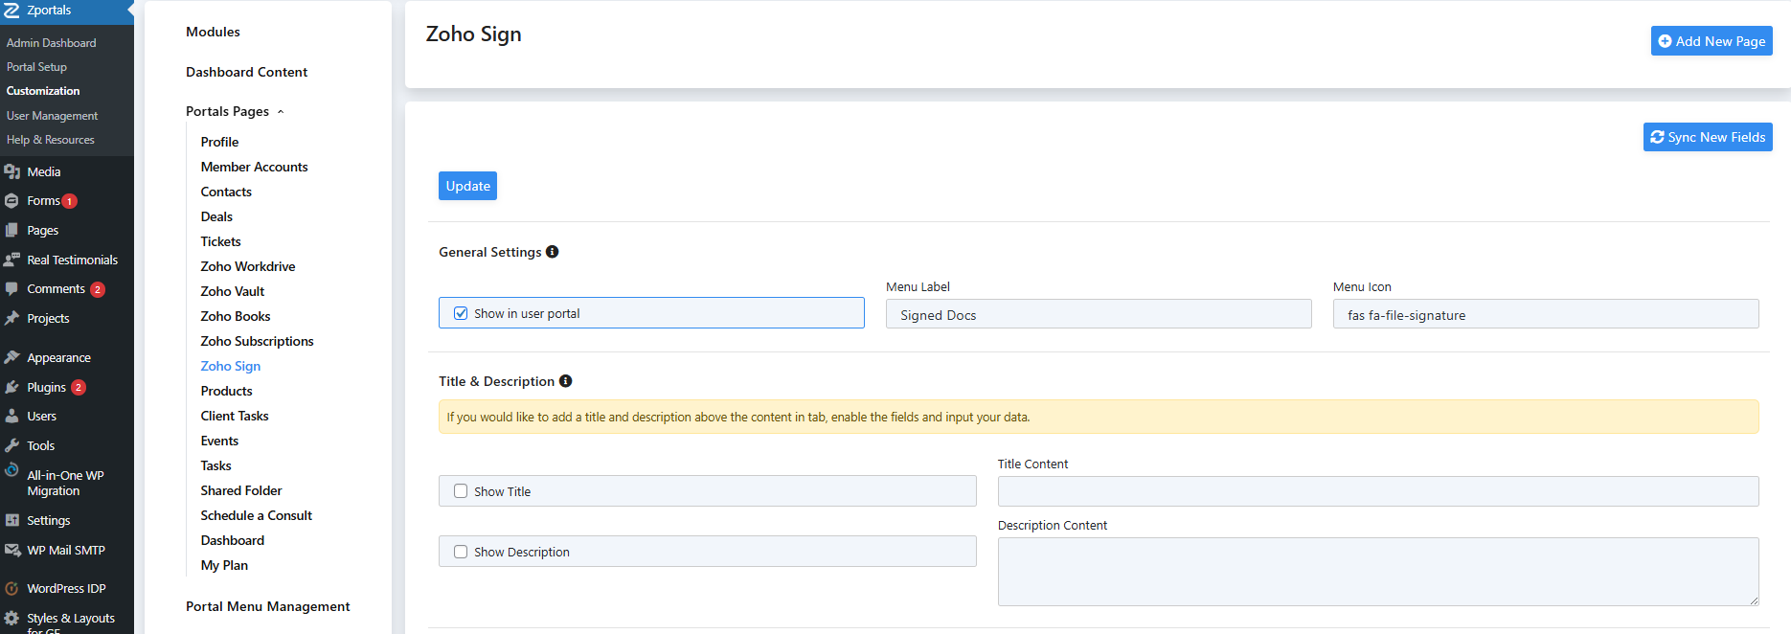Click the Menu Label input field
The image size is (1791, 634).
click(x=1098, y=315)
